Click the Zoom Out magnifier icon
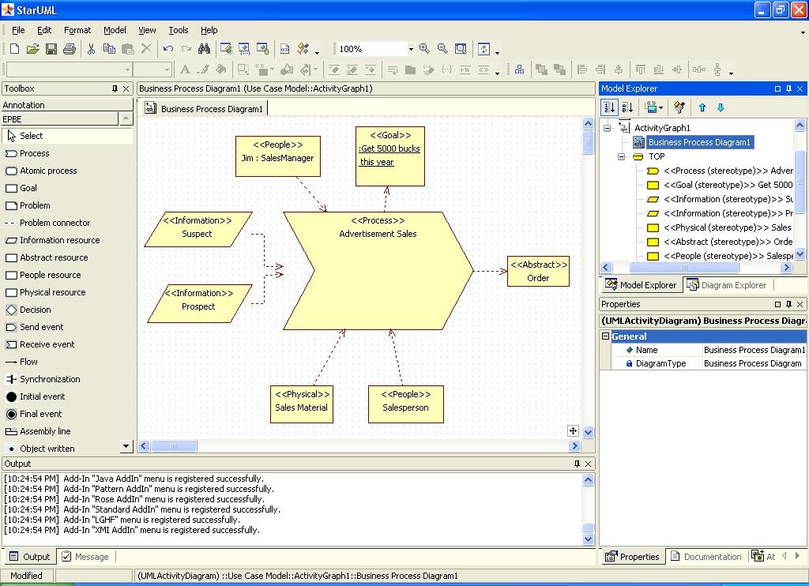 [442, 49]
